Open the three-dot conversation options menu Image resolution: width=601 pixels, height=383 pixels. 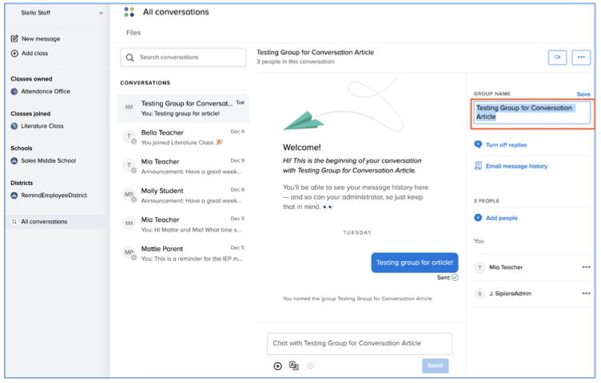(581, 57)
